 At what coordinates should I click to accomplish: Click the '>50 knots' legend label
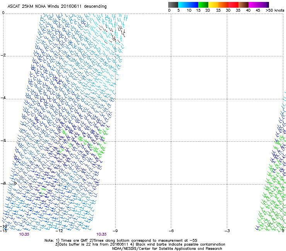tap(275, 10)
